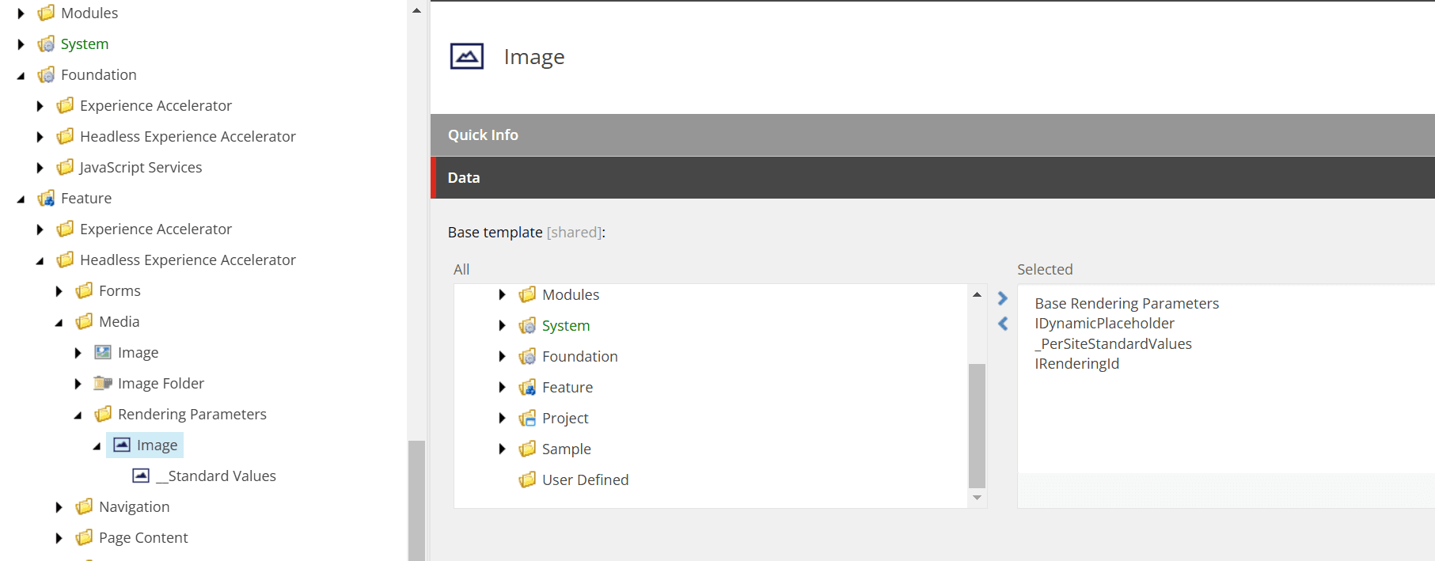Click the System folder icon in left tree
This screenshot has height=561, width=1435.
[47, 44]
